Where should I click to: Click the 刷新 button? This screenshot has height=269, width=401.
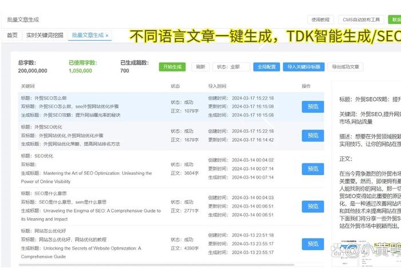[200, 66]
